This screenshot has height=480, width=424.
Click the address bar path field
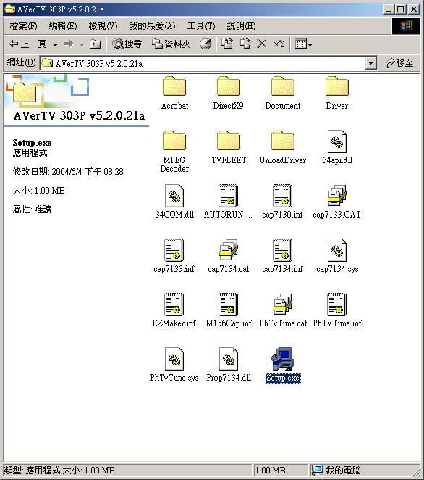click(x=203, y=63)
